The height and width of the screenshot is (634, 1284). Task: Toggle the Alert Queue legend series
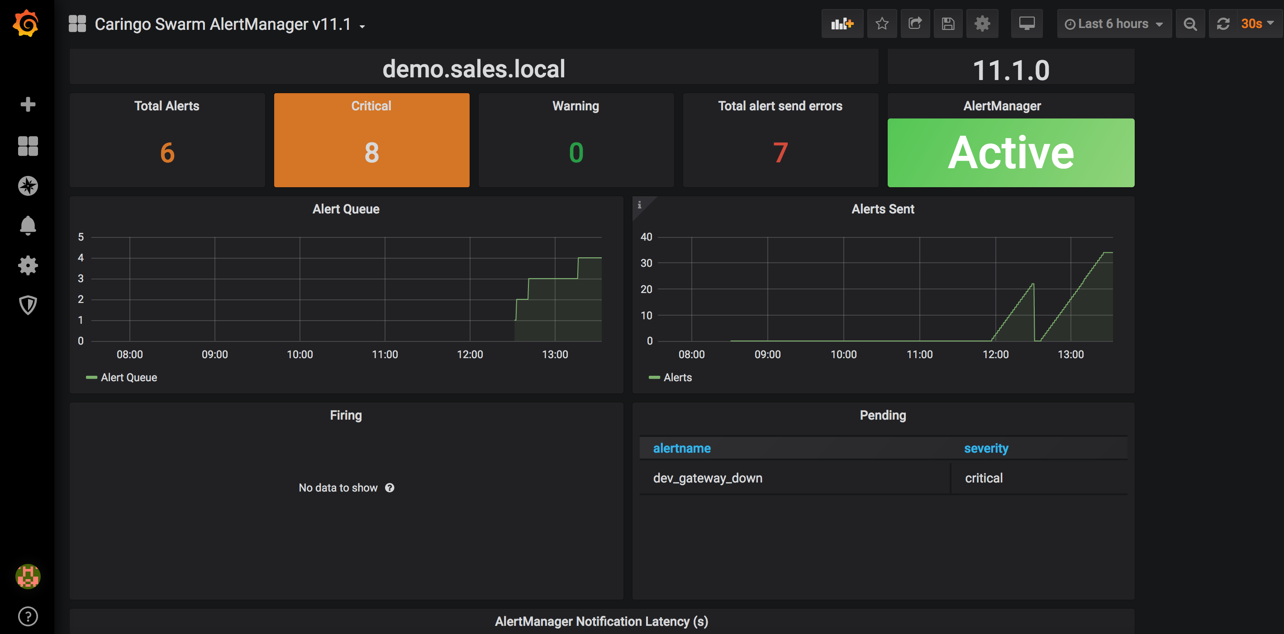click(128, 378)
